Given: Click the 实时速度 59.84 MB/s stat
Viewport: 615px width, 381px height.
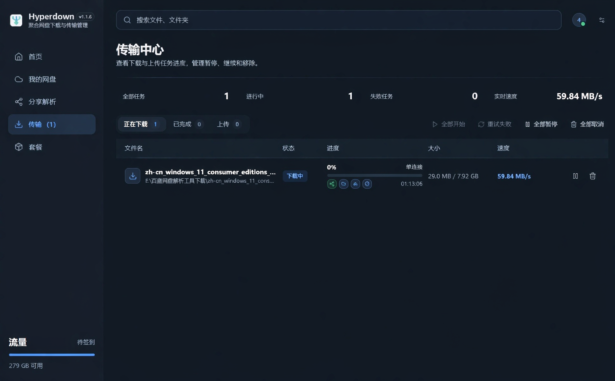Looking at the screenshot, I should point(548,96).
